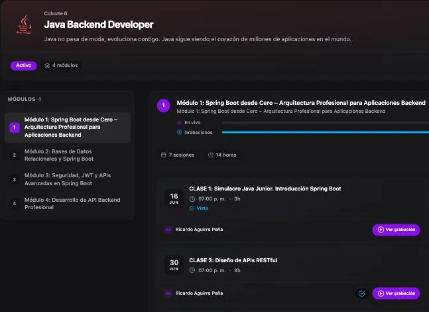Image resolution: width=429 pixels, height=312 pixels.
Task: Watch recording of CLASE 1 via Ver grabación
Action: coord(396,230)
